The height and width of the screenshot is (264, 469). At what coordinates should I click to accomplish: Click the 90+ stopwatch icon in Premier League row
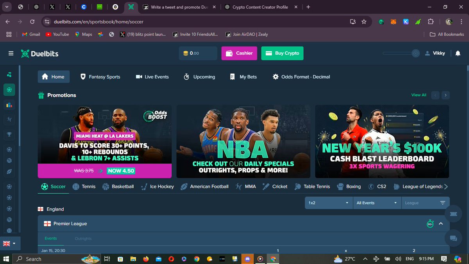430,224
